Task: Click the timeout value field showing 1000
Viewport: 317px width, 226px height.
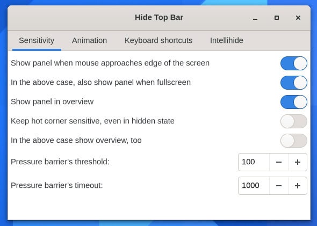Action: (x=254, y=186)
